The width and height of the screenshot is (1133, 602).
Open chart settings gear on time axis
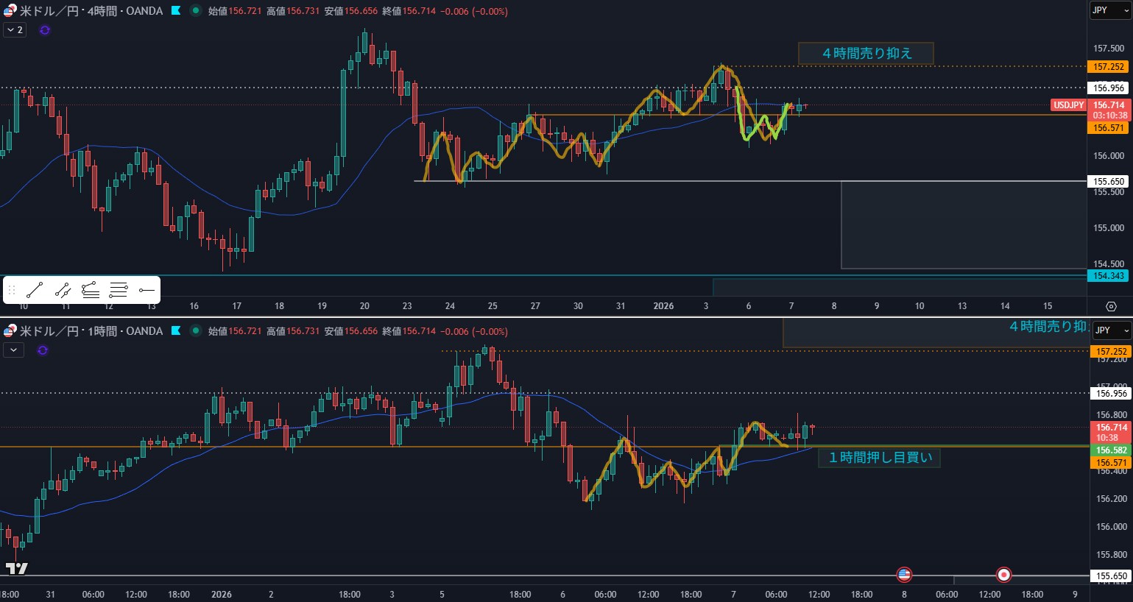click(1111, 306)
